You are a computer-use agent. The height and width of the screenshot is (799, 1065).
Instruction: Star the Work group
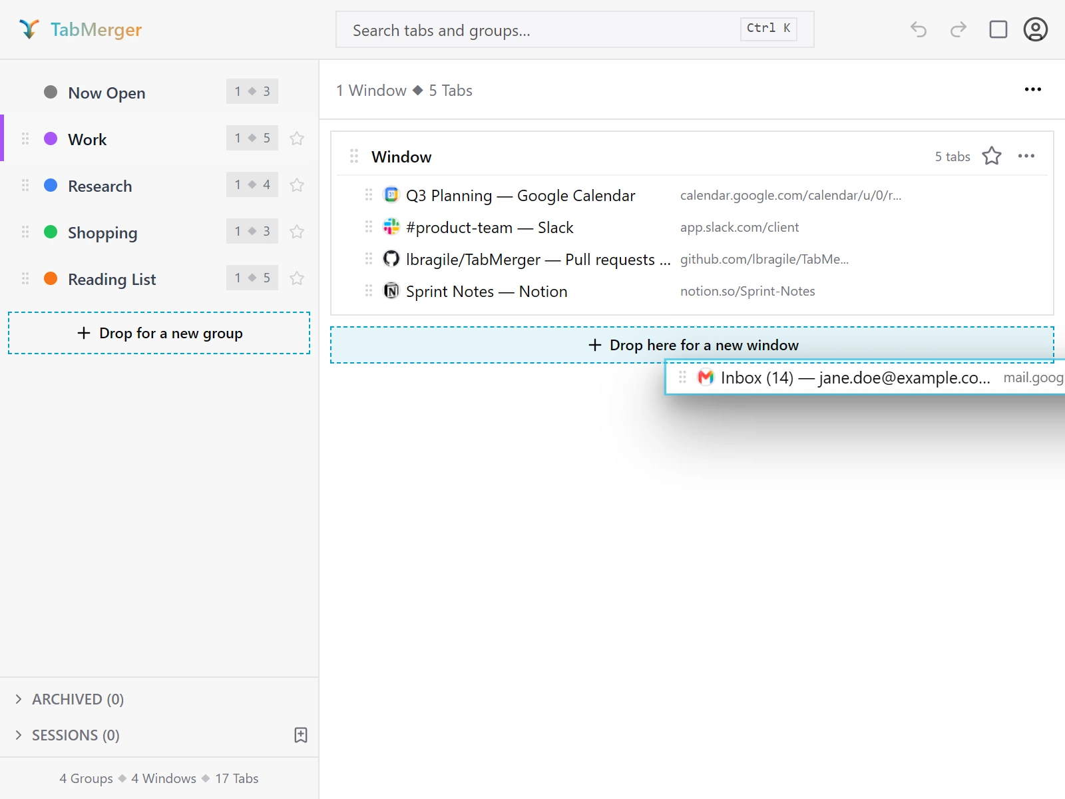pos(297,138)
